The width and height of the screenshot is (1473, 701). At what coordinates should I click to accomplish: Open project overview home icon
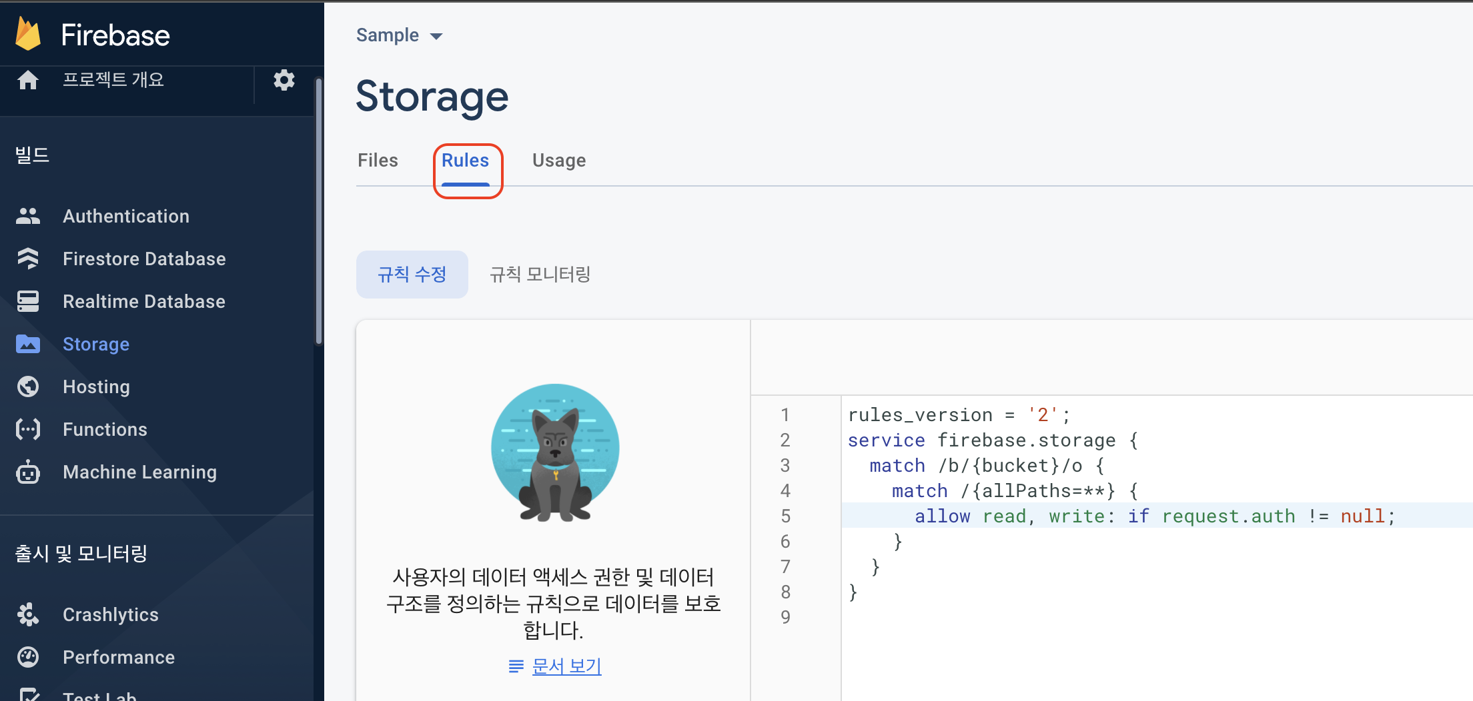(x=28, y=80)
